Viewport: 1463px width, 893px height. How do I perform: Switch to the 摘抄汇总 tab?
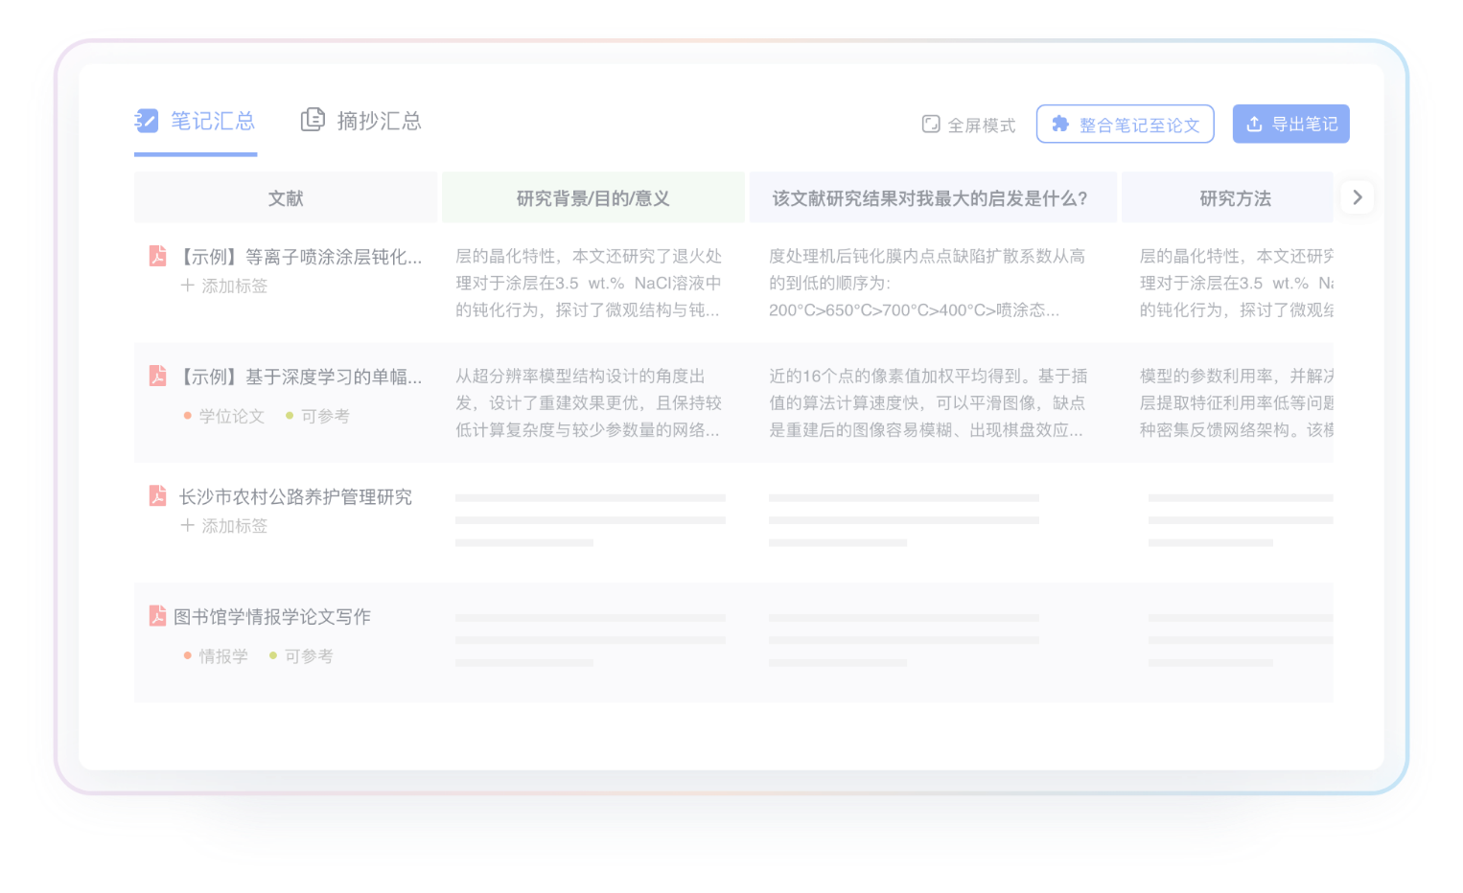[379, 121]
